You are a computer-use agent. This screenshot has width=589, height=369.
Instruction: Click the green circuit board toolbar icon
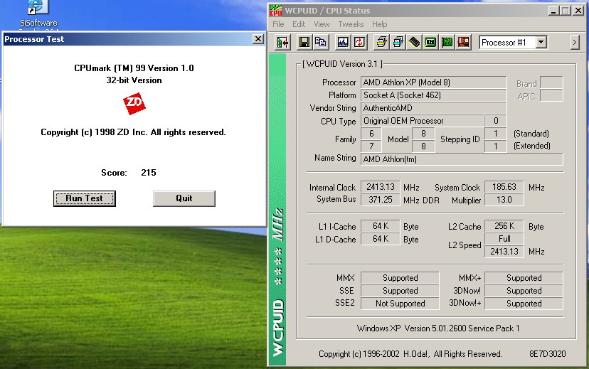(x=447, y=43)
